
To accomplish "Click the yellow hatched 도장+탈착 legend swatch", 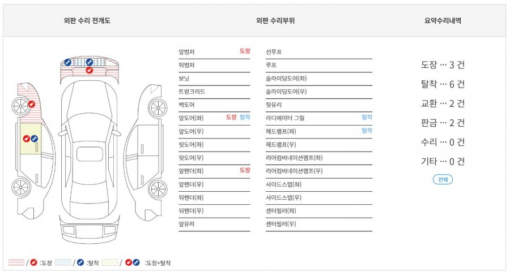I will click(110, 262).
